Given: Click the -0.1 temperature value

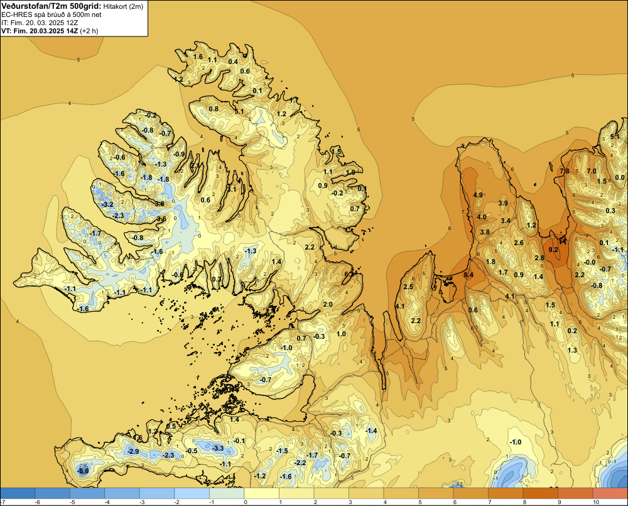Looking at the screenshot, I should pos(239,441).
